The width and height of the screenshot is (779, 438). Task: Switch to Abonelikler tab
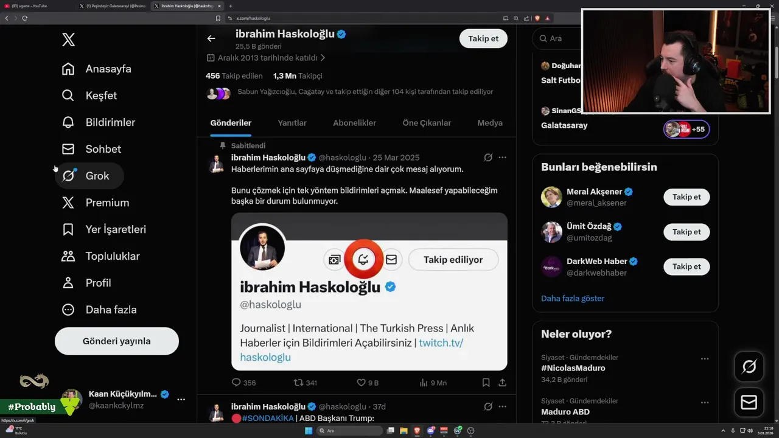click(354, 123)
